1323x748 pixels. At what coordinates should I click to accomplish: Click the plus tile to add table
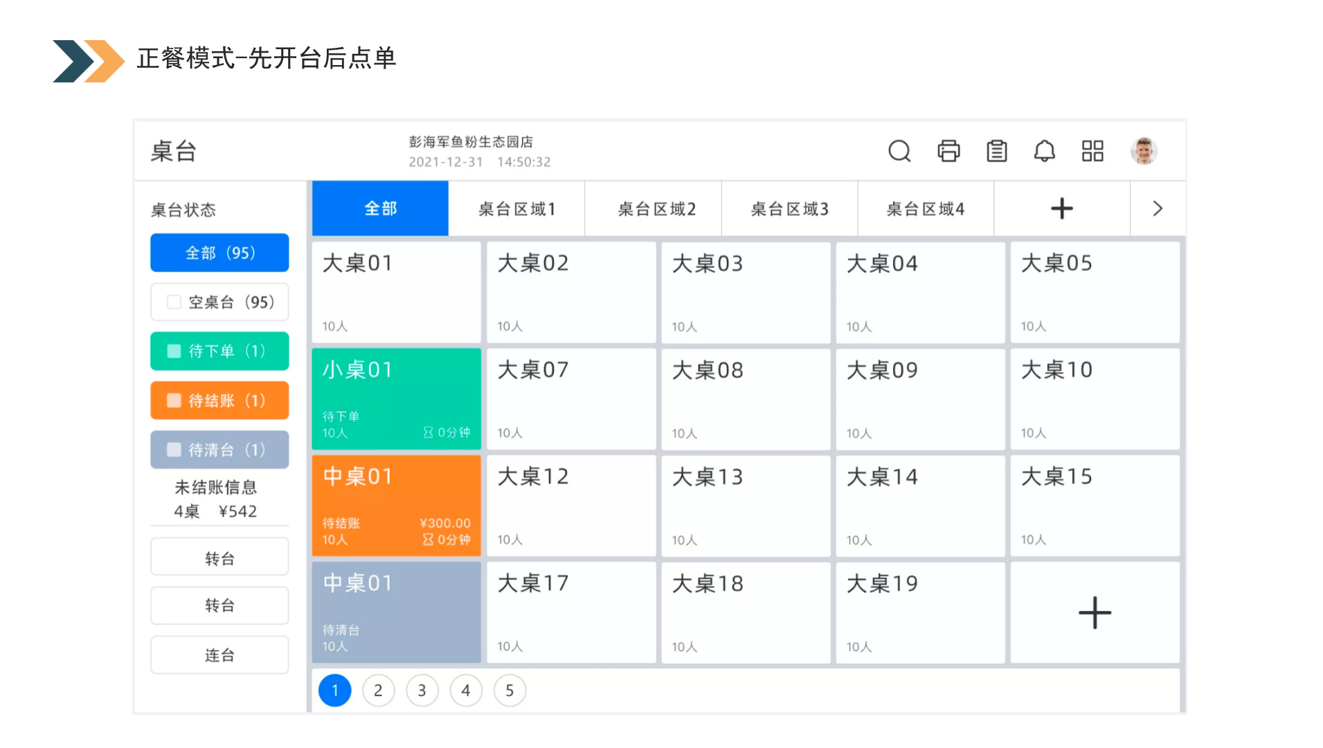1094,613
